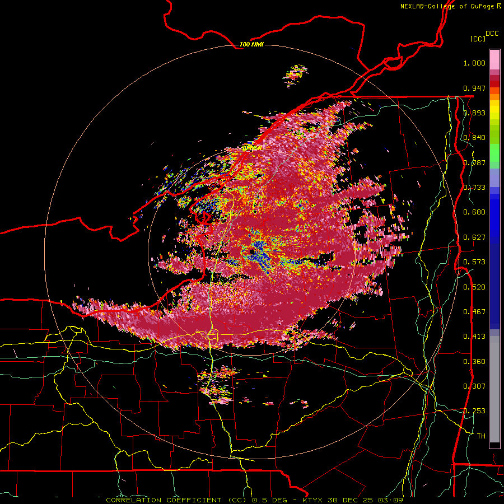Click the 0.947 scale value
The image size is (504, 504).
[474, 88]
